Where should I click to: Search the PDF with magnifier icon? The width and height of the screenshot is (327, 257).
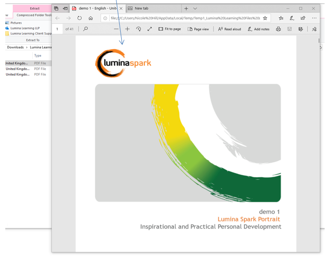(x=85, y=29)
